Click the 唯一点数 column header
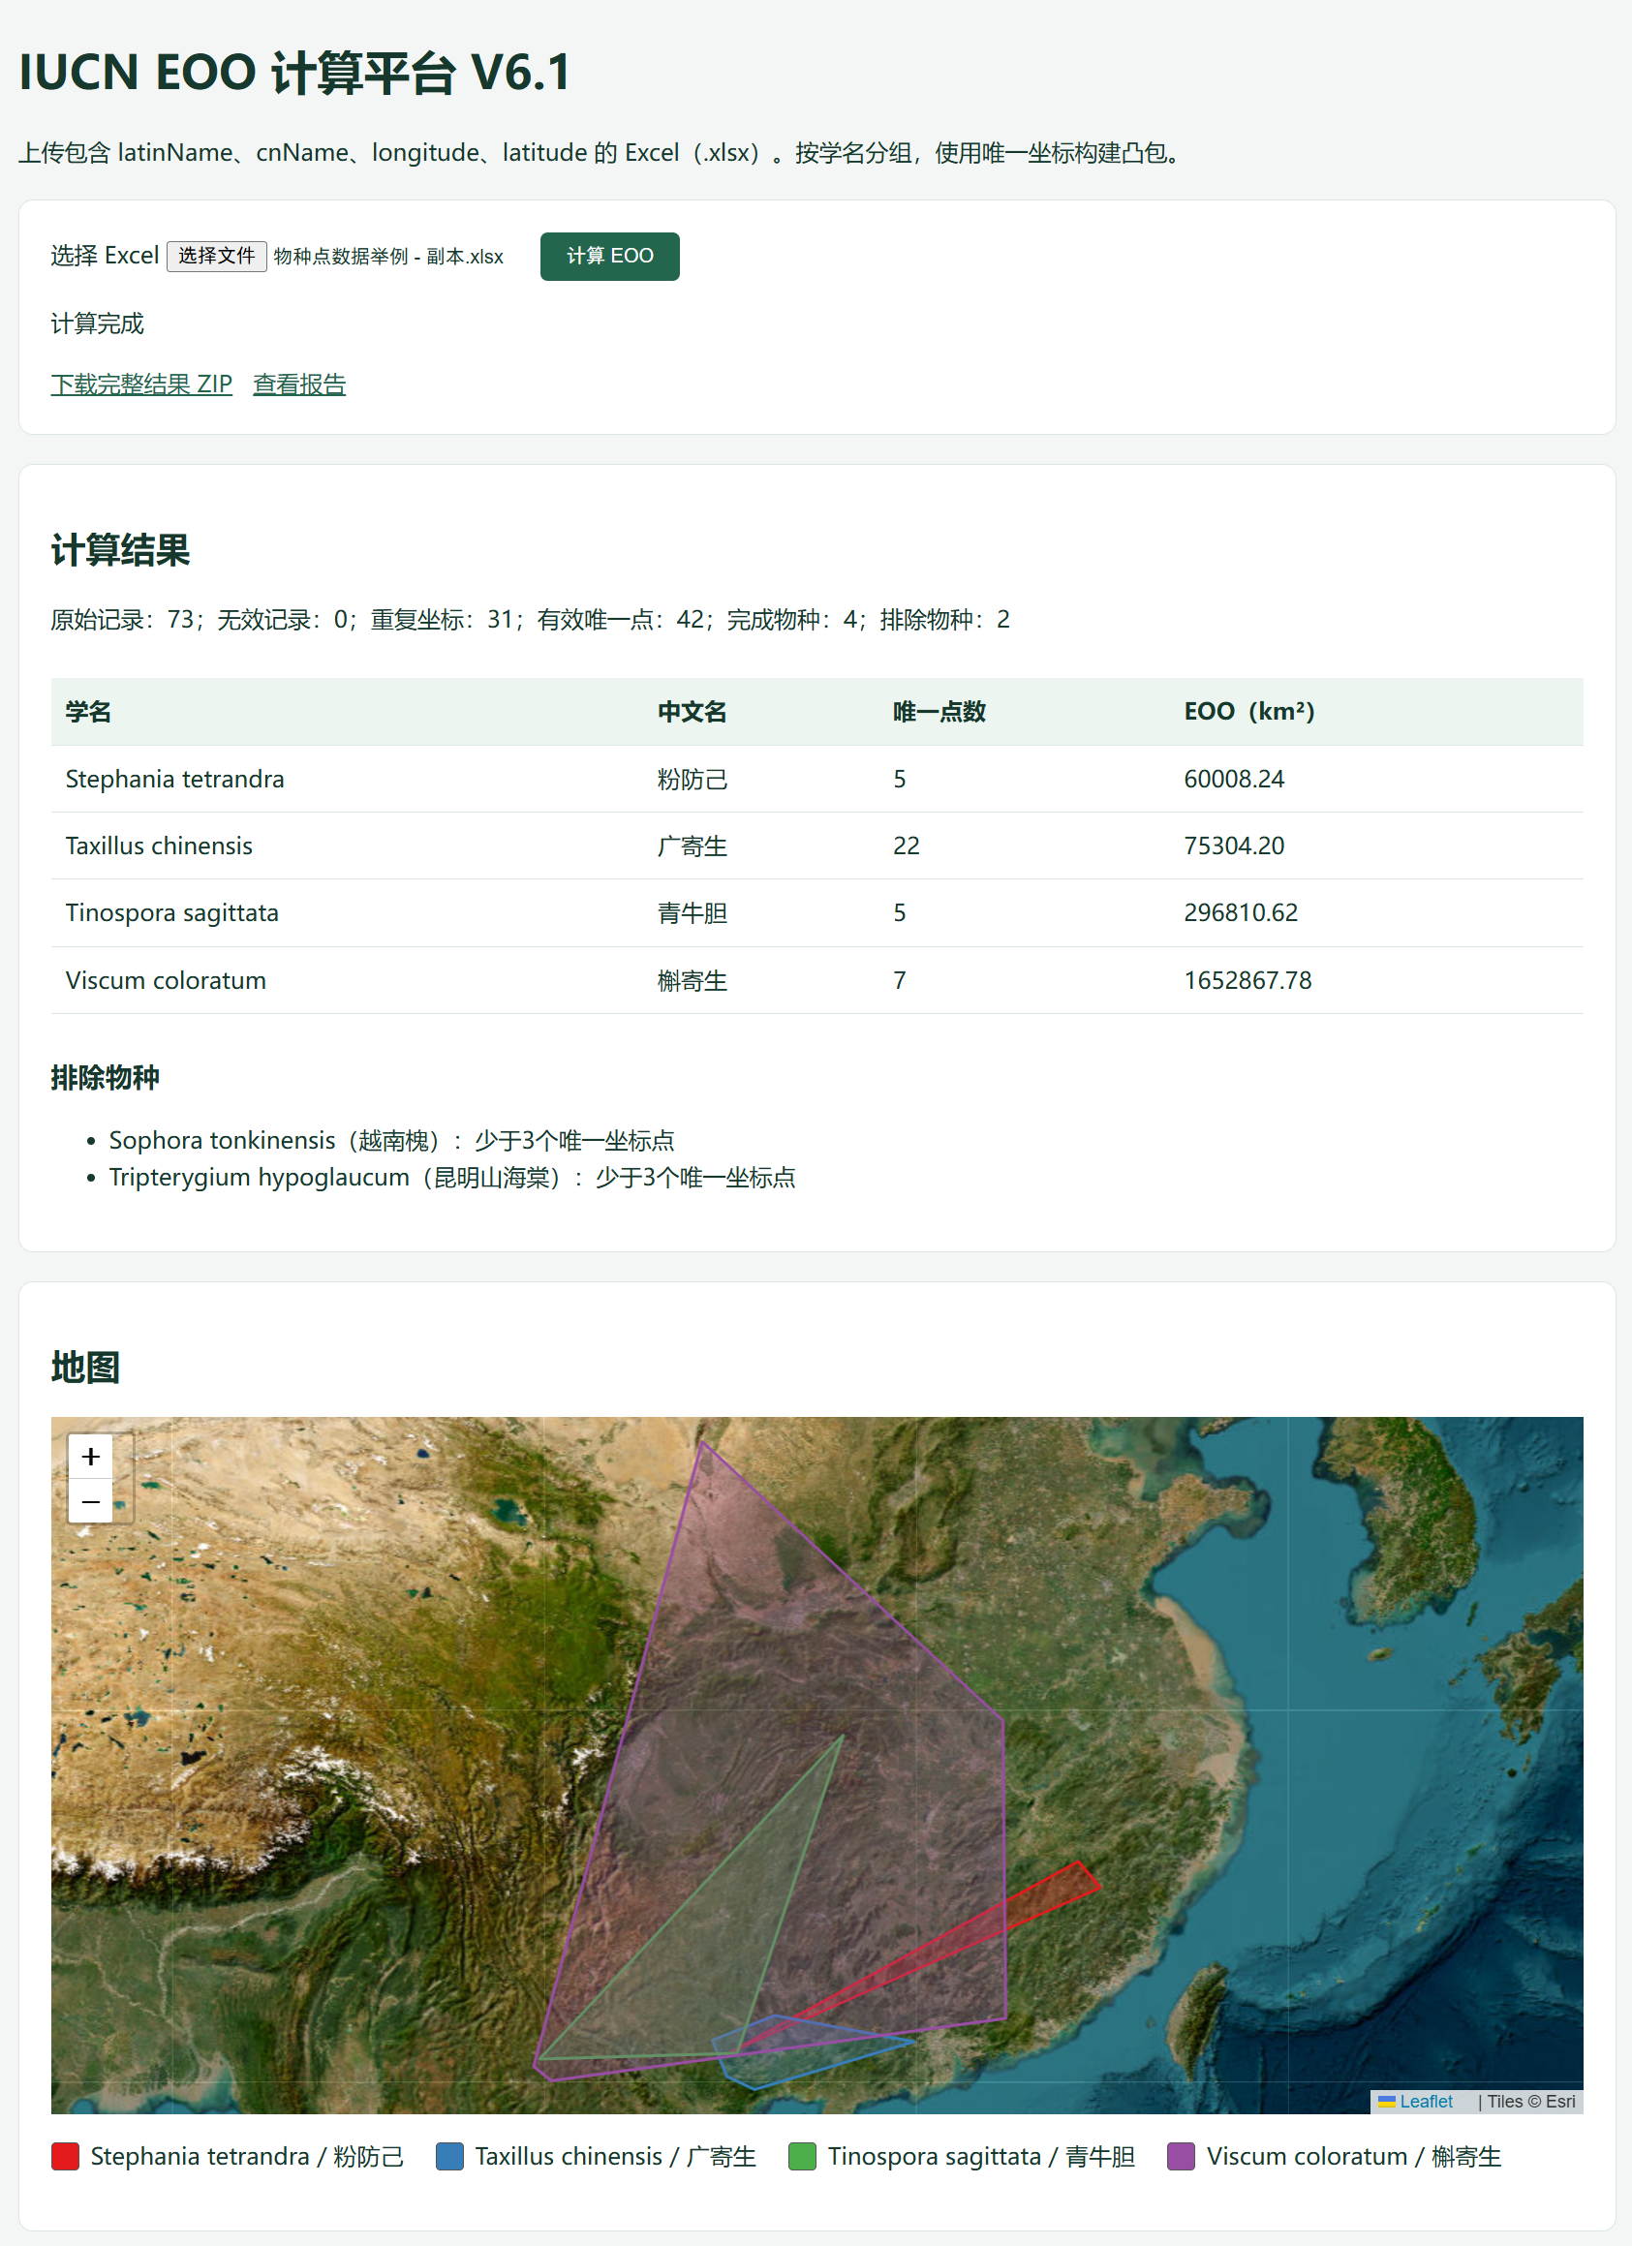 (939, 711)
